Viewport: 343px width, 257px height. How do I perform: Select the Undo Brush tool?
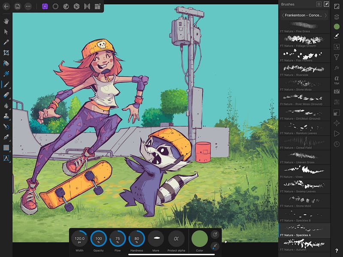point(6,126)
